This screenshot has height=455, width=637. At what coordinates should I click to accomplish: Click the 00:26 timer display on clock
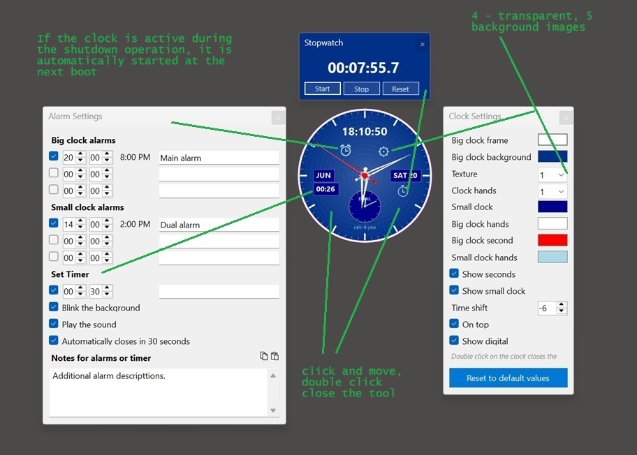click(325, 189)
